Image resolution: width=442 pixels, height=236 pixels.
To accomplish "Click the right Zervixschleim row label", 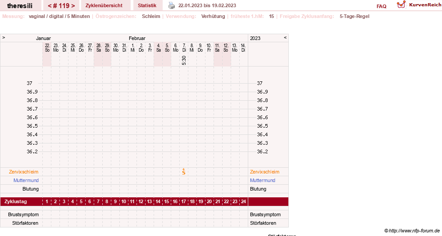I will click(264, 172).
